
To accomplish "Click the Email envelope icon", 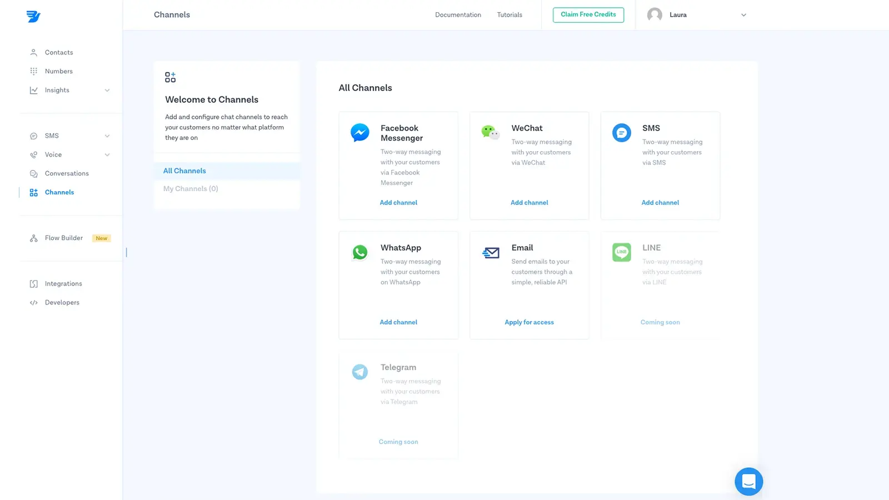I will click(x=491, y=253).
